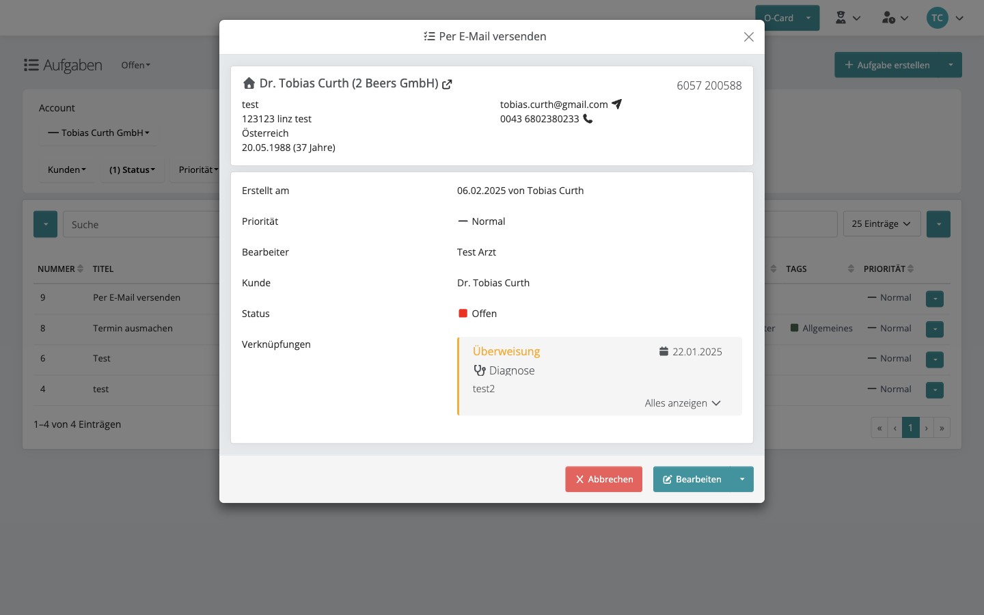Click the send email paper plane icon

[x=616, y=104]
